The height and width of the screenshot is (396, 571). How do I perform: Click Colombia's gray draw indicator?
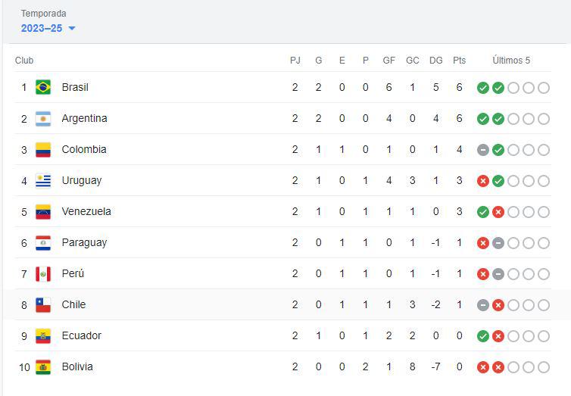coord(483,150)
